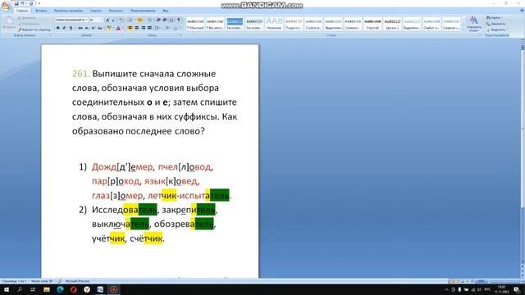Open the Разметка страницы ribbon tab

tap(68, 11)
